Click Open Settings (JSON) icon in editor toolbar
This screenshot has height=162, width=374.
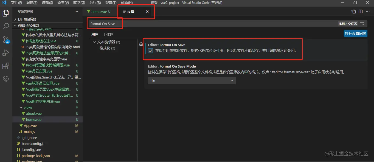click(x=354, y=12)
